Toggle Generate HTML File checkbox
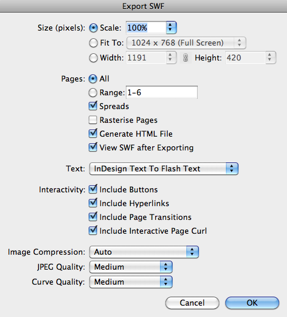287x317 pixels. click(x=93, y=134)
